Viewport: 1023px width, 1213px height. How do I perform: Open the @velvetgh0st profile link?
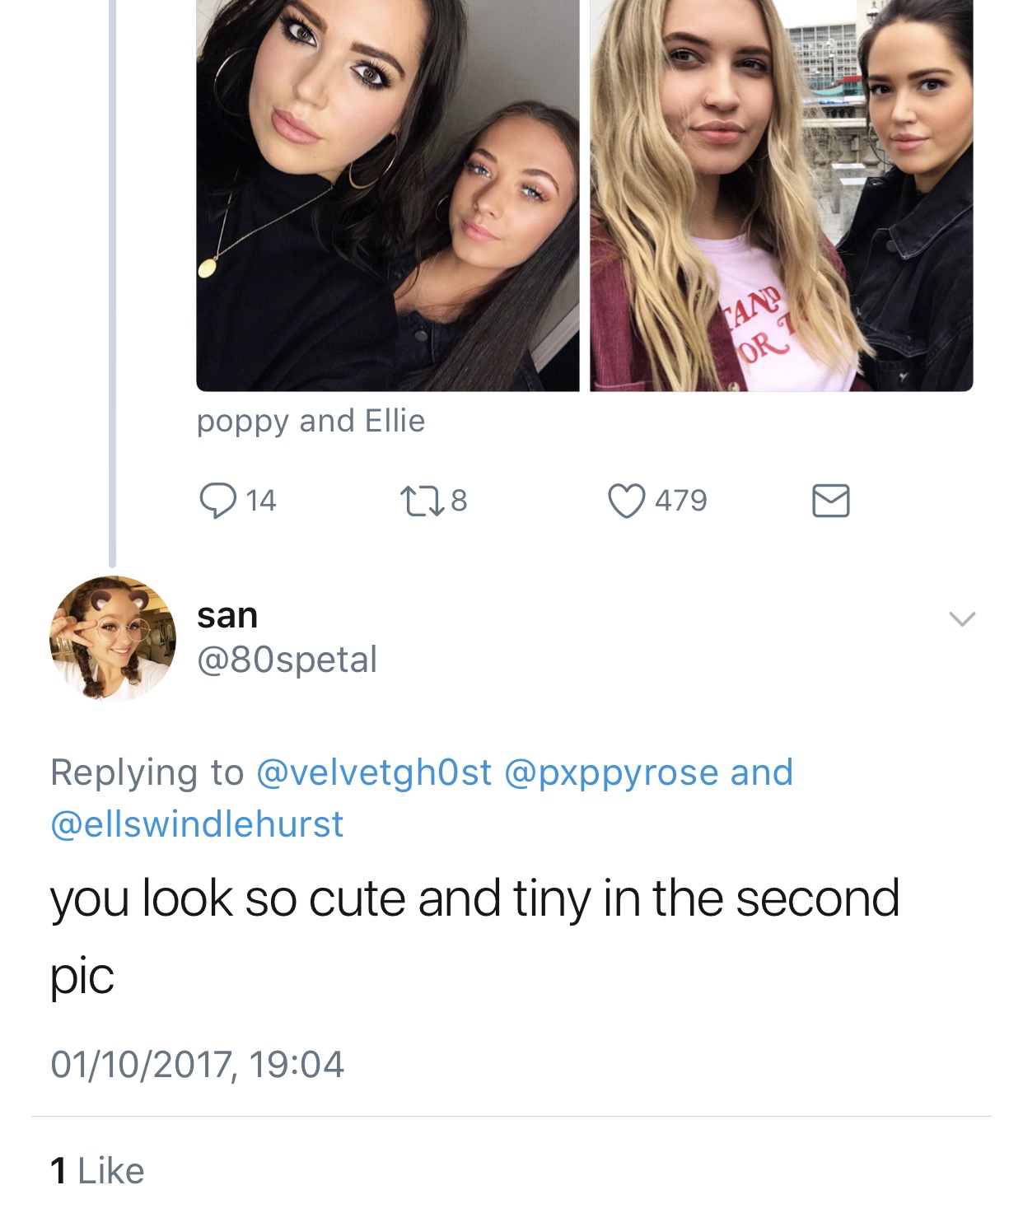[375, 772]
